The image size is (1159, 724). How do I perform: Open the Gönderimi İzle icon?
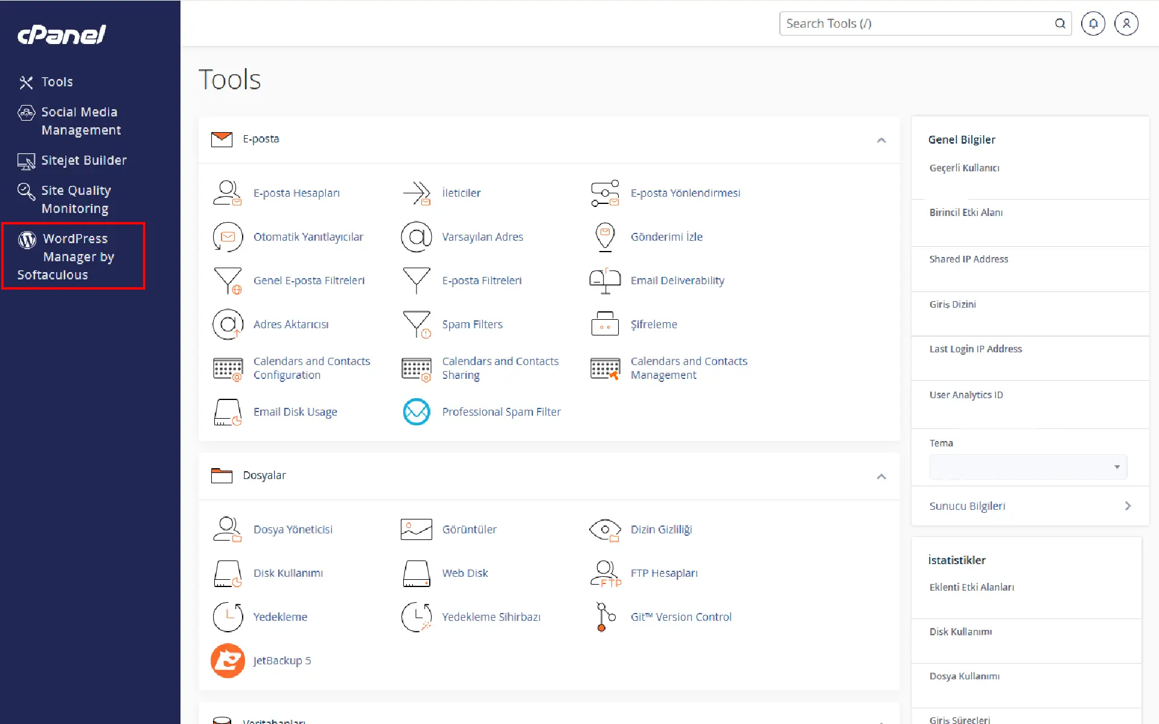click(x=605, y=237)
